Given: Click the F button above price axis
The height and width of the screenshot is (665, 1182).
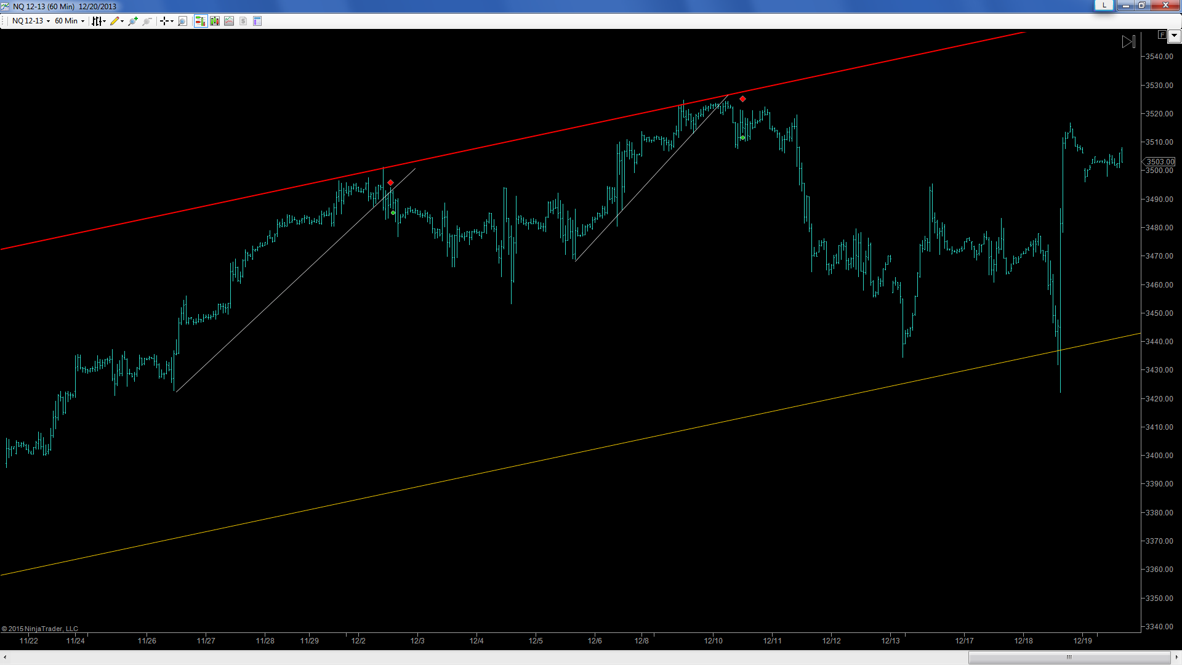Looking at the screenshot, I should pos(1162,35).
